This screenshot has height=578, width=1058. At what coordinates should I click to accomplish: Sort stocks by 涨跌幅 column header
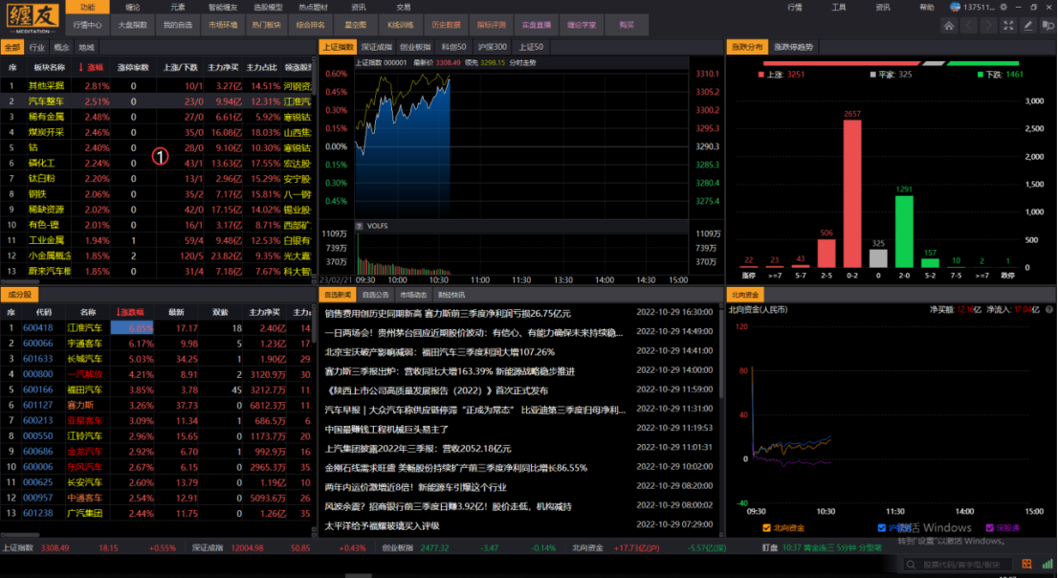click(x=130, y=312)
